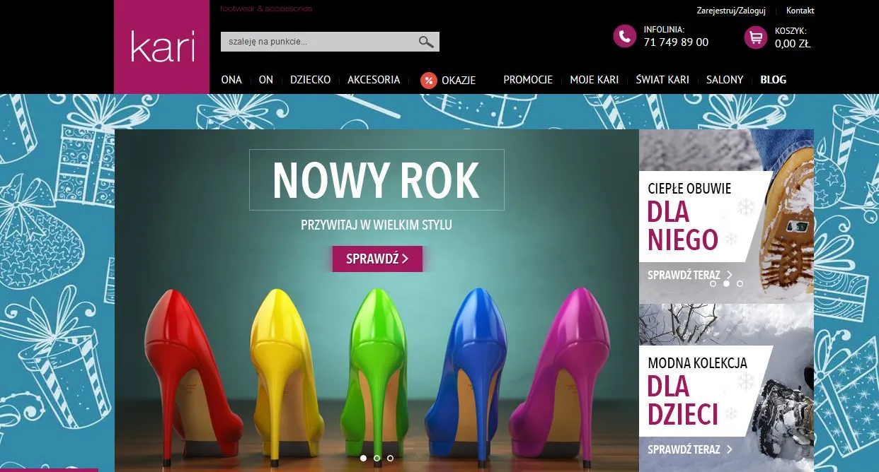Focus the search input field
This screenshot has height=472, width=879.
coord(318,42)
